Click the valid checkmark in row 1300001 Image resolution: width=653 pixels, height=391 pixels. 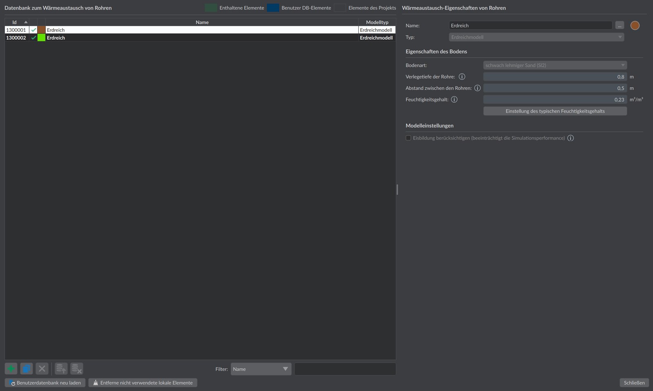(33, 30)
